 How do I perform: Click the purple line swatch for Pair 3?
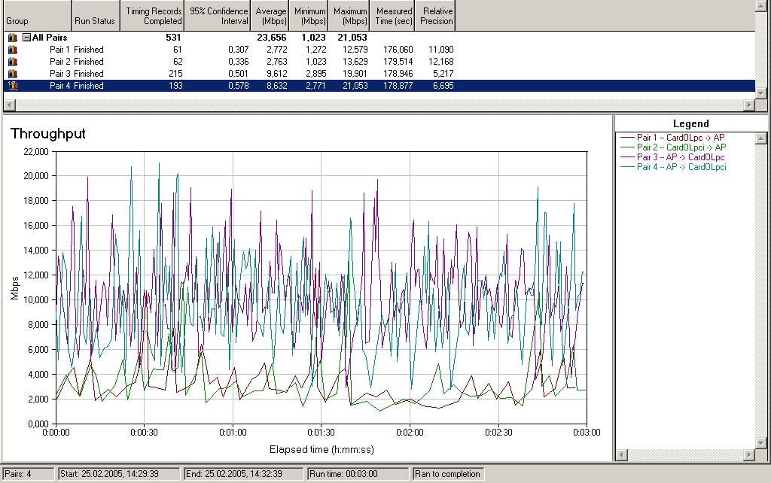(626, 157)
